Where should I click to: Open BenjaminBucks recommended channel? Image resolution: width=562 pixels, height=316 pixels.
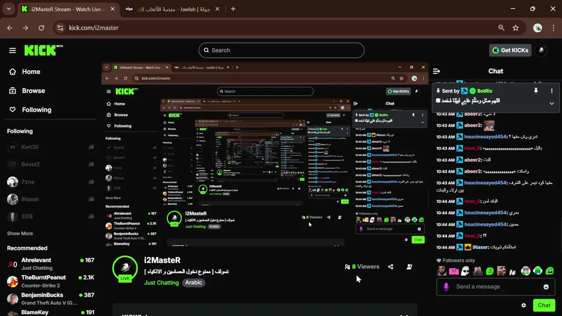click(50, 299)
